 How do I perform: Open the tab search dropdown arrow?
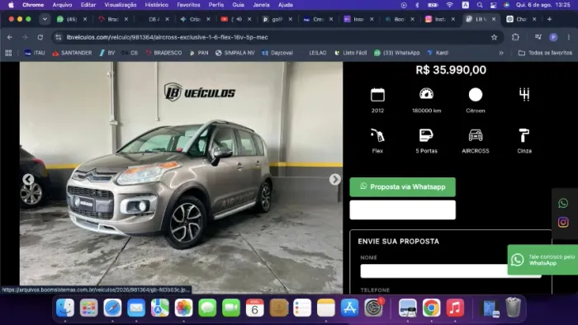(x=45, y=19)
